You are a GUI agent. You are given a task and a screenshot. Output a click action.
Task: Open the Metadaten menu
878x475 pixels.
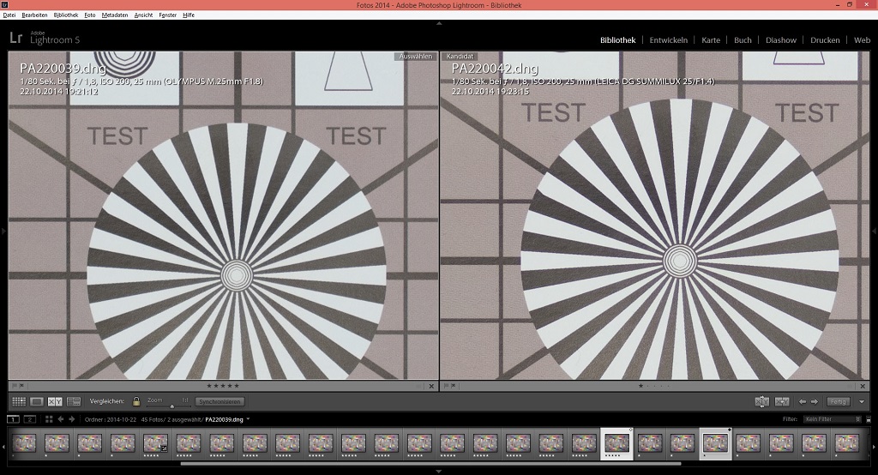point(114,15)
